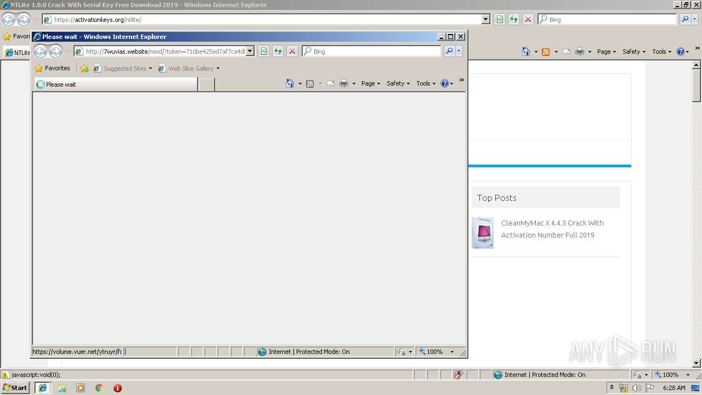Click volume speaker icon in system tray
Screen dimensions: 702x395
coord(636,388)
